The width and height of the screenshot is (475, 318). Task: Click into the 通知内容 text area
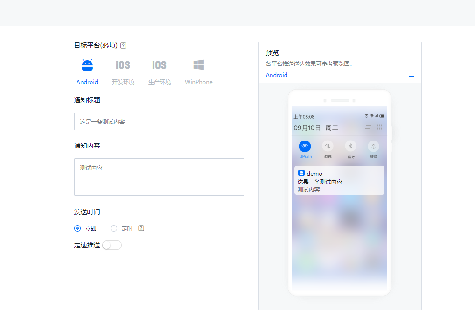point(159,177)
